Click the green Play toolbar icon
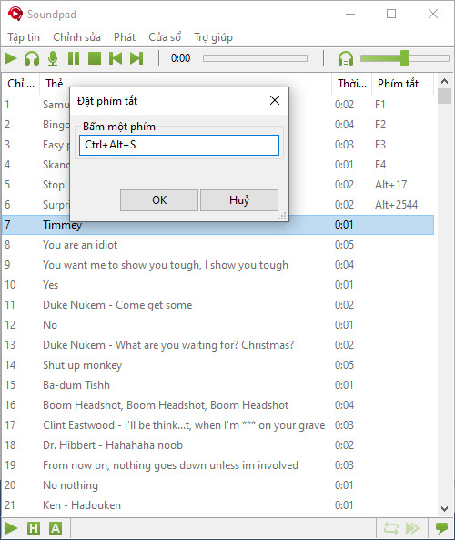Viewport: 455px width, 540px height. (11, 58)
